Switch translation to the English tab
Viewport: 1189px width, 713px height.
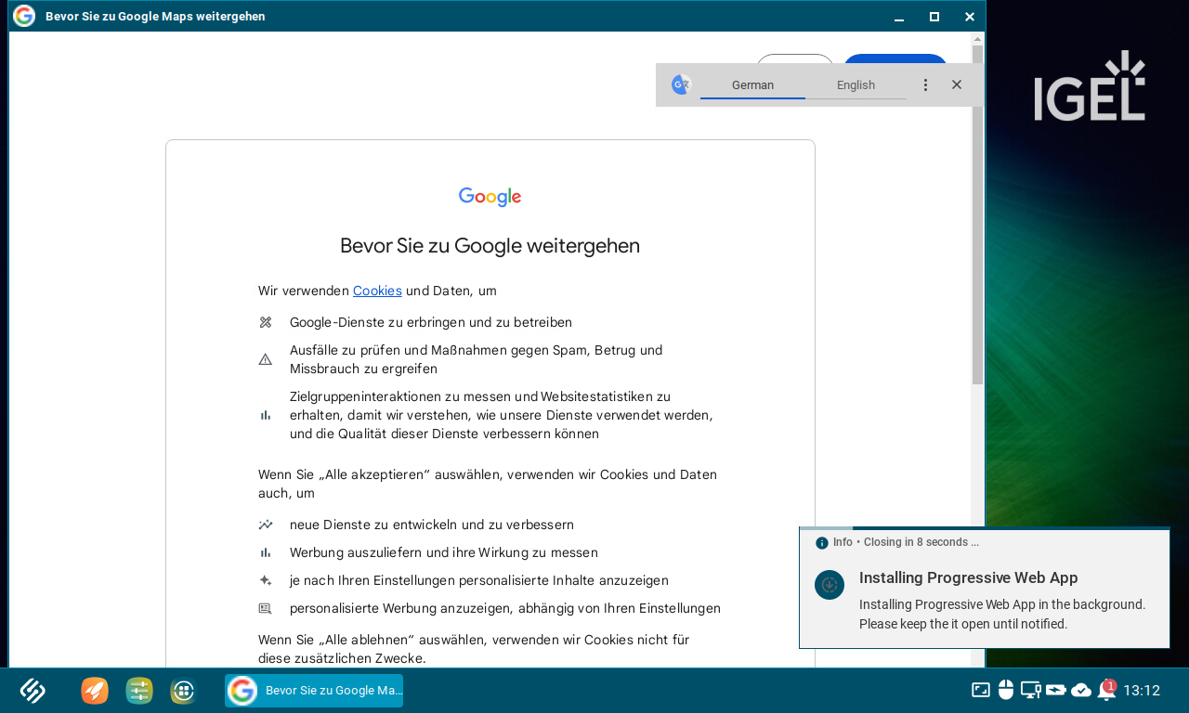tap(856, 85)
